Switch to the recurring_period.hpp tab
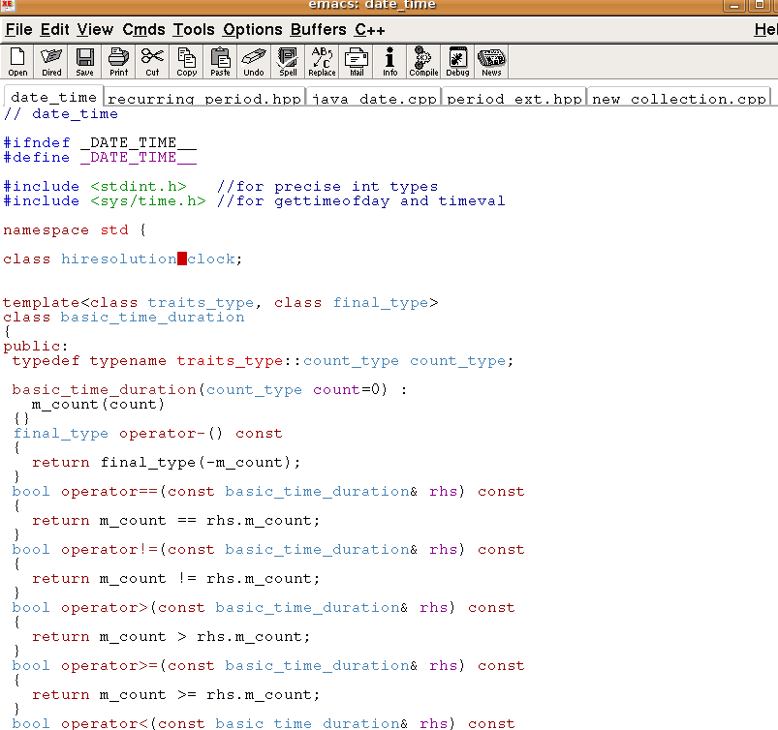 point(203,99)
